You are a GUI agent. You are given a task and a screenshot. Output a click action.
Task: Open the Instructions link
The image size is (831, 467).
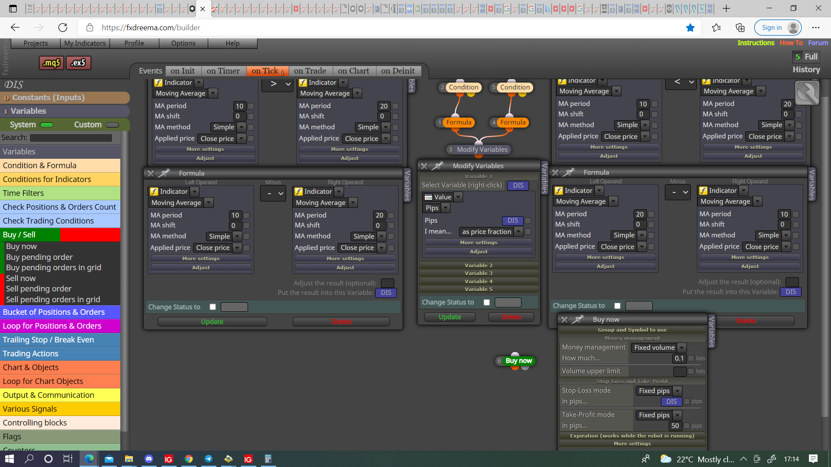(x=756, y=43)
